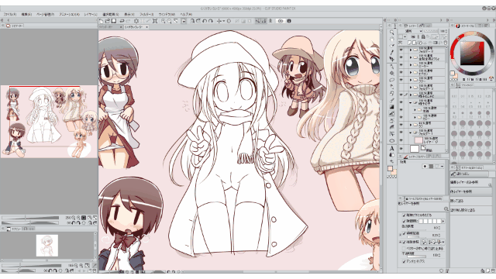
Task: Select the 塗り残し部分に塗る sub tool
Action: click(471, 210)
